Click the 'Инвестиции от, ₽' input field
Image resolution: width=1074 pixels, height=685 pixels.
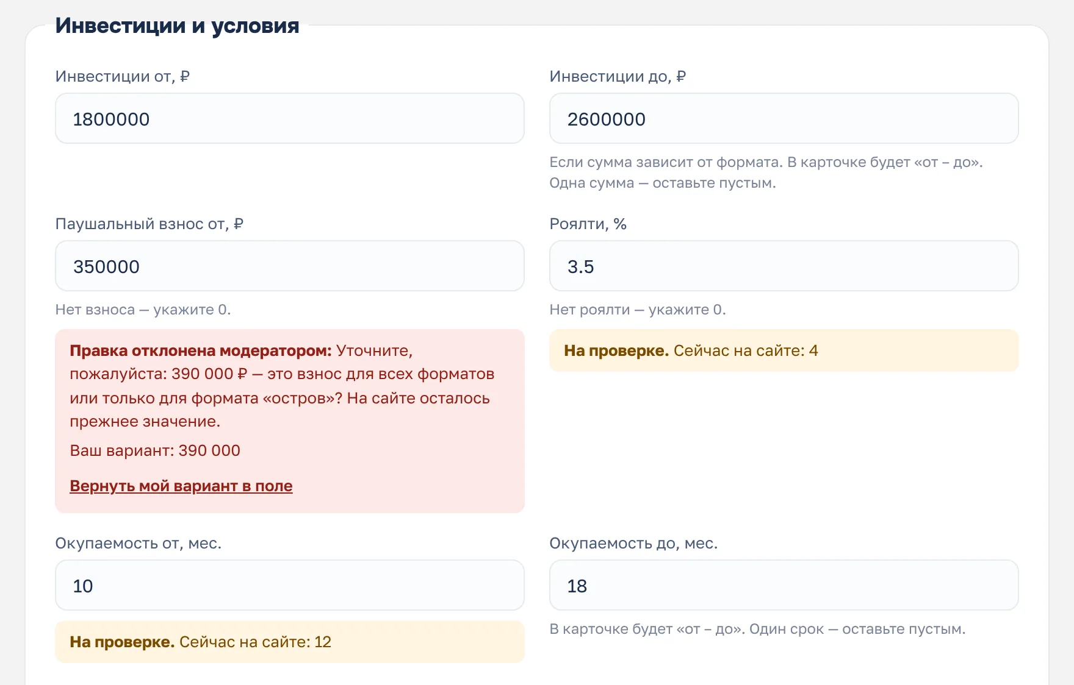coord(290,118)
